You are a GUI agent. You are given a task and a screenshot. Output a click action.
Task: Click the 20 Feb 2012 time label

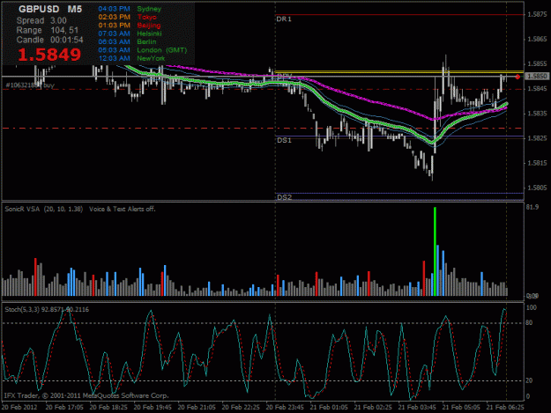(x=19, y=408)
